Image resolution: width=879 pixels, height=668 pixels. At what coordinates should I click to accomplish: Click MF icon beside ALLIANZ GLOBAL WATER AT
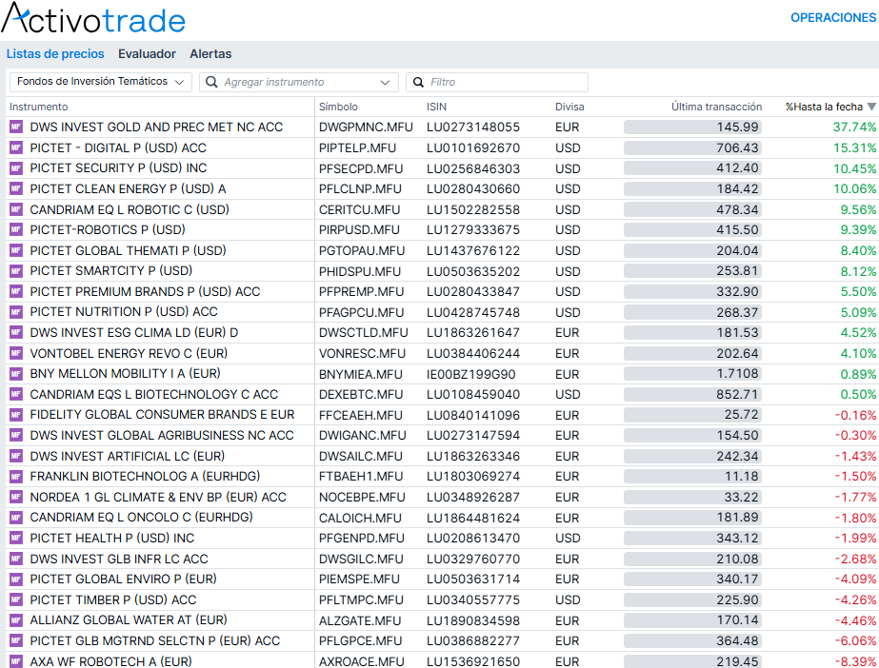[15, 620]
